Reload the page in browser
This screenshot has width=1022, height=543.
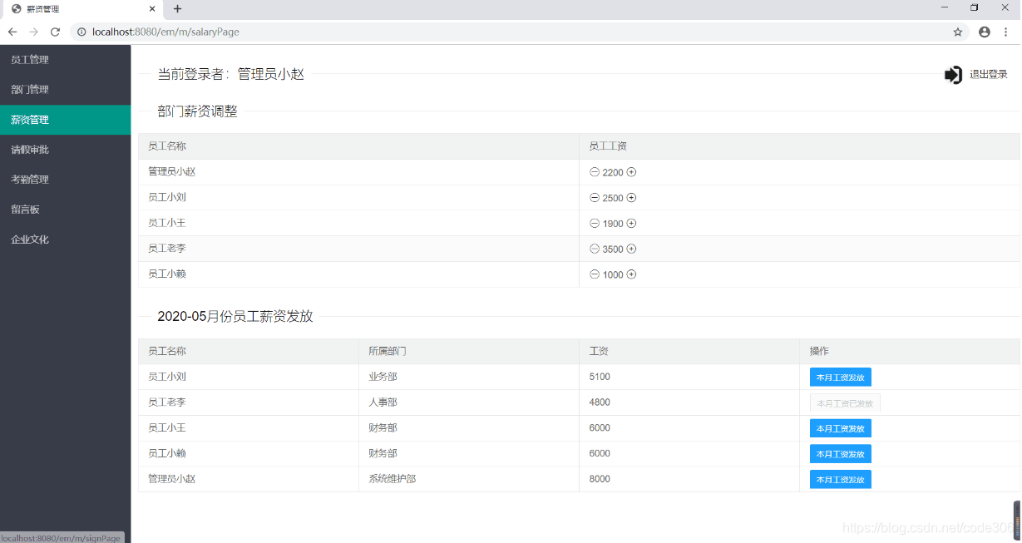(x=55, y=32)
